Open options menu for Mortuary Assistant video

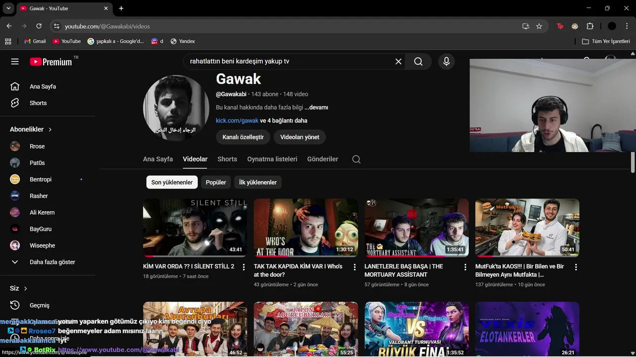tap(465, 267)
